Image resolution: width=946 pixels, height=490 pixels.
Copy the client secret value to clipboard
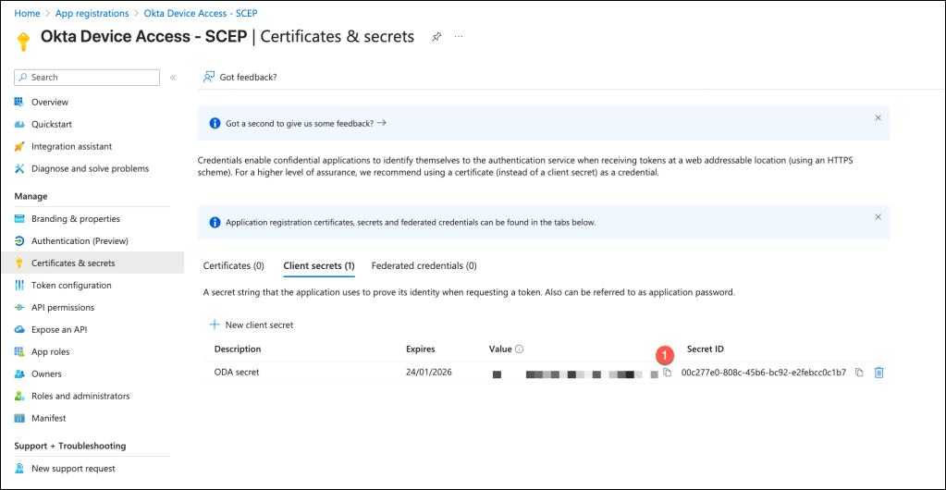click(x=667, y=373)
